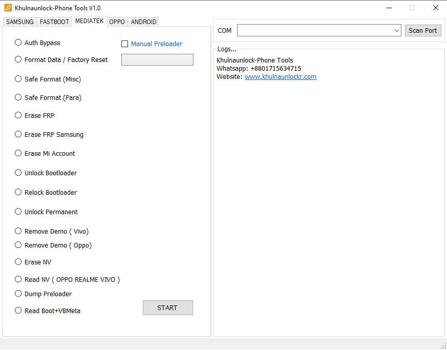Pick the Unlock Bootloader option
Screen dimensions: 447x350
coord(18,173)
